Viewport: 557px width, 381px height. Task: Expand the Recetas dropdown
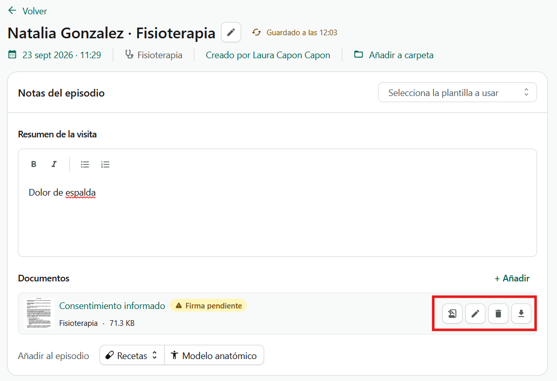point(132,355)
